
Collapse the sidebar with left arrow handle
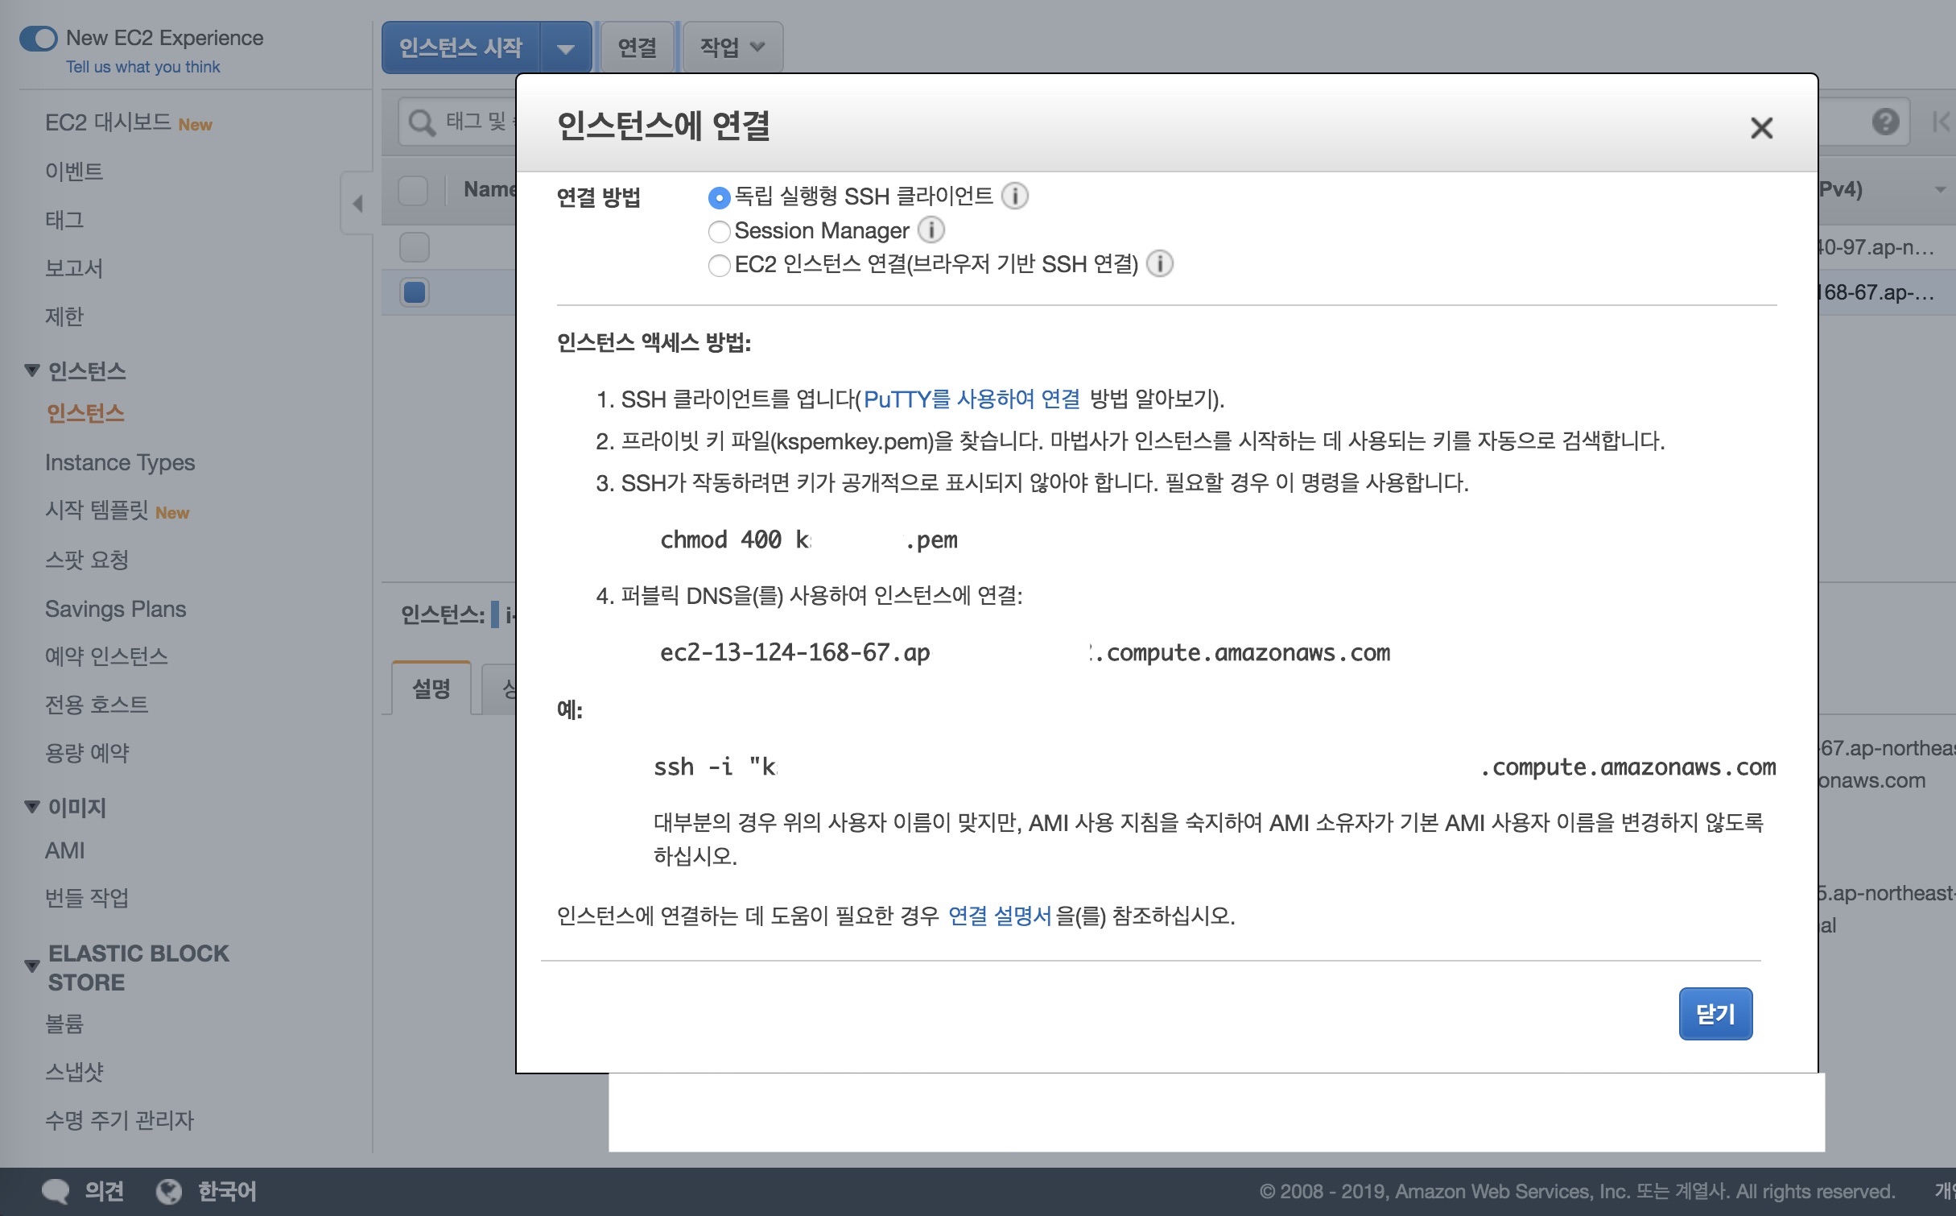[x=357, y=203]
